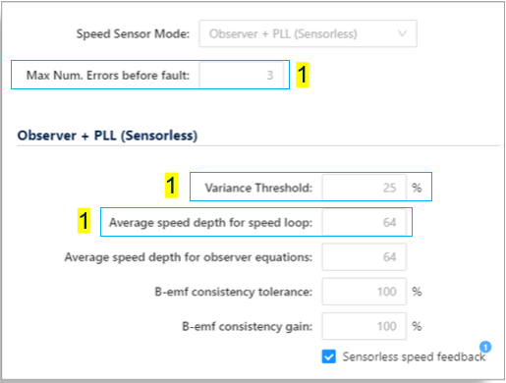Image resolution: width=506 pixels, height=383 pixels.
Task: Click the Max Num. Errors before fault field
Action: (242, 75)
